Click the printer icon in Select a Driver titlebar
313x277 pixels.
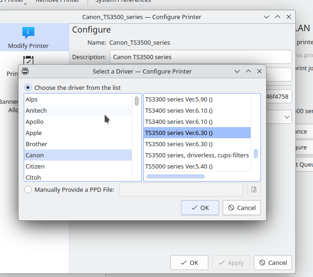[x=25, y=71]
